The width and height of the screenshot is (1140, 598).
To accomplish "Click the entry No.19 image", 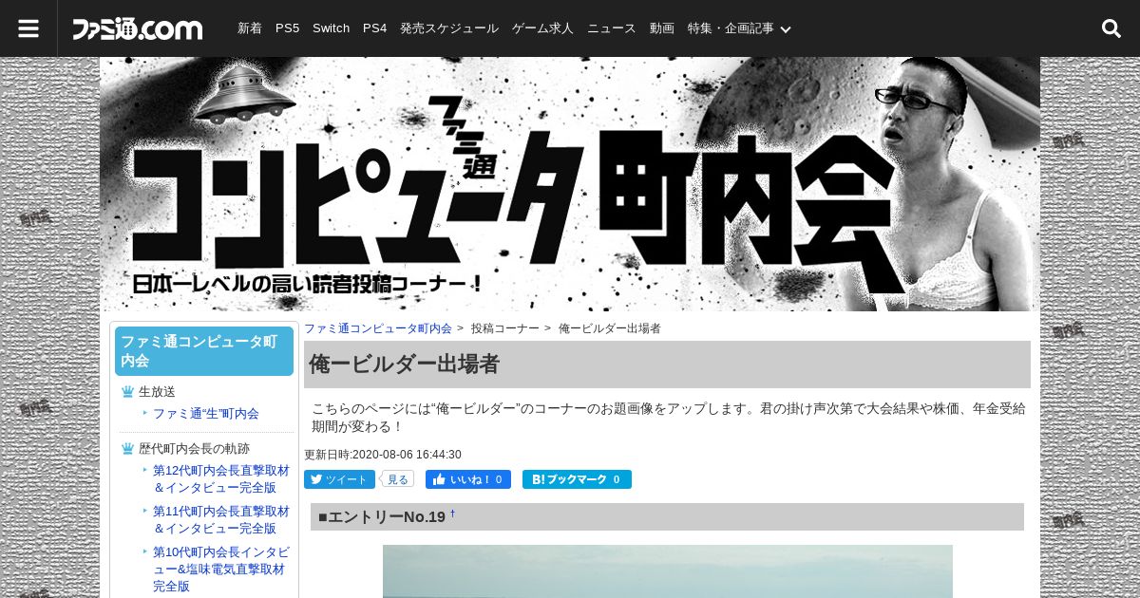I will tap(668, 571).
